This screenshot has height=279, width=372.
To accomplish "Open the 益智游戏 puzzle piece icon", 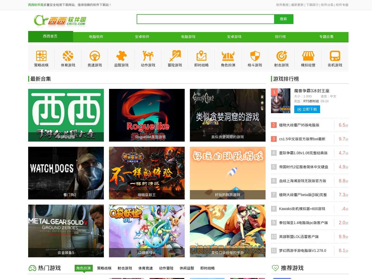I will [x=121, y=56].
